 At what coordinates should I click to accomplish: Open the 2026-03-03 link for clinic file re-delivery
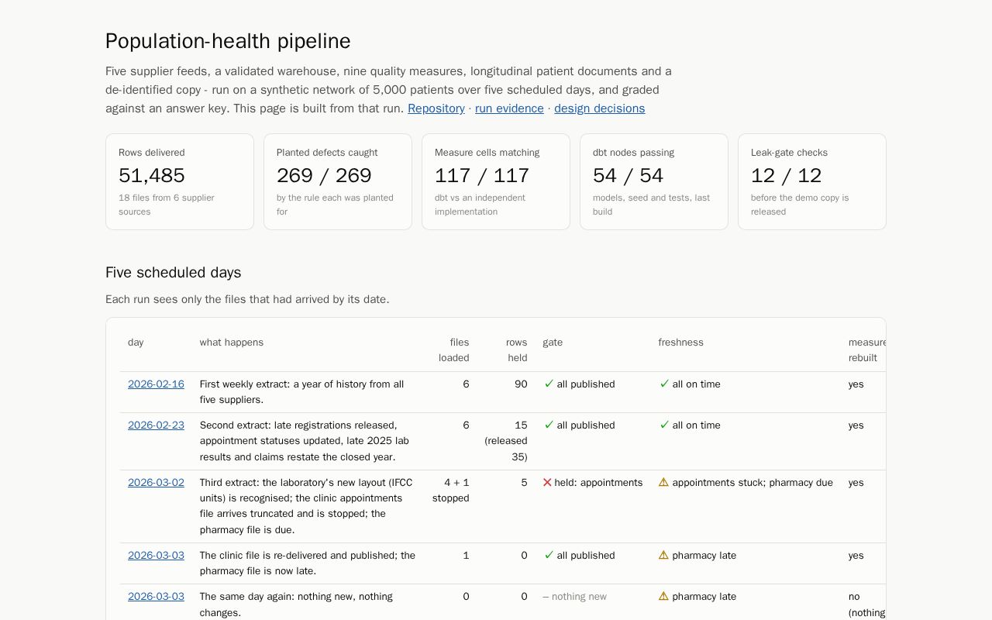coord(156,555)
